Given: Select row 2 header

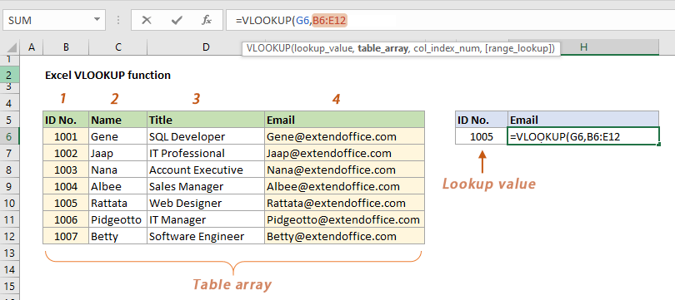Looking at the screenshot, I should (x=10, y=75).
